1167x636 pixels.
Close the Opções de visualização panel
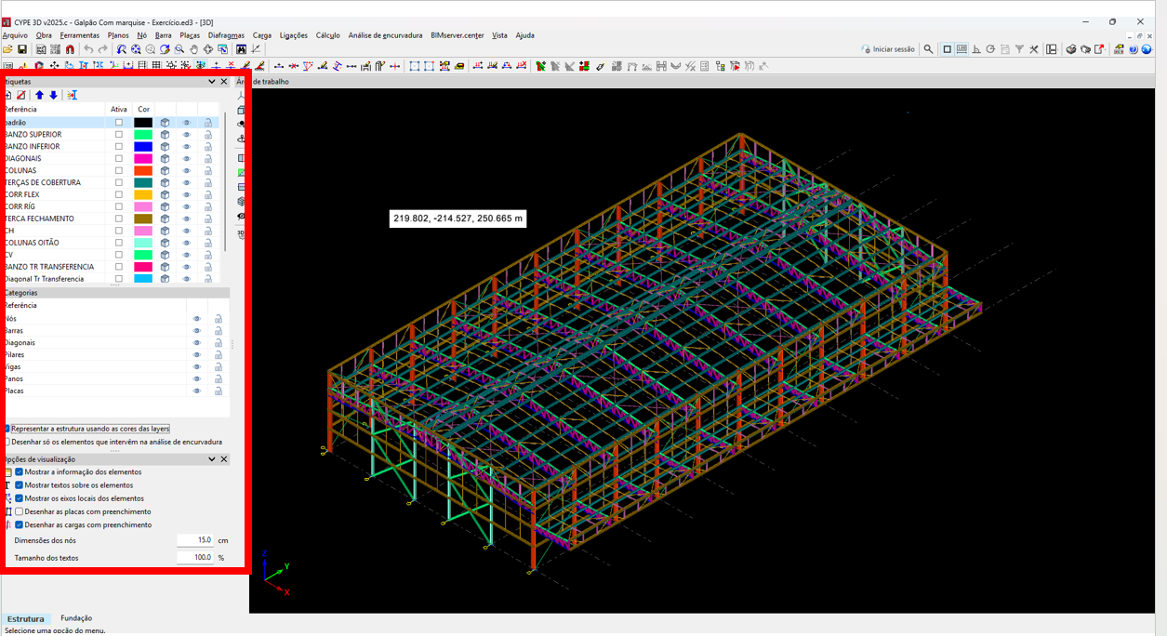(x=224, y=459)
